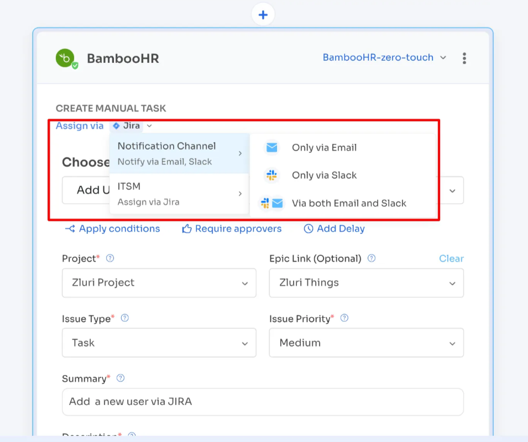Click the Slack icon for Only via Slack
This screenshot has height=442, width=528.
(x=271, y=175)
